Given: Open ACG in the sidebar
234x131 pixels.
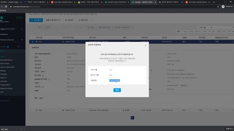Looking at the screenshot, I should pos(2,92).
